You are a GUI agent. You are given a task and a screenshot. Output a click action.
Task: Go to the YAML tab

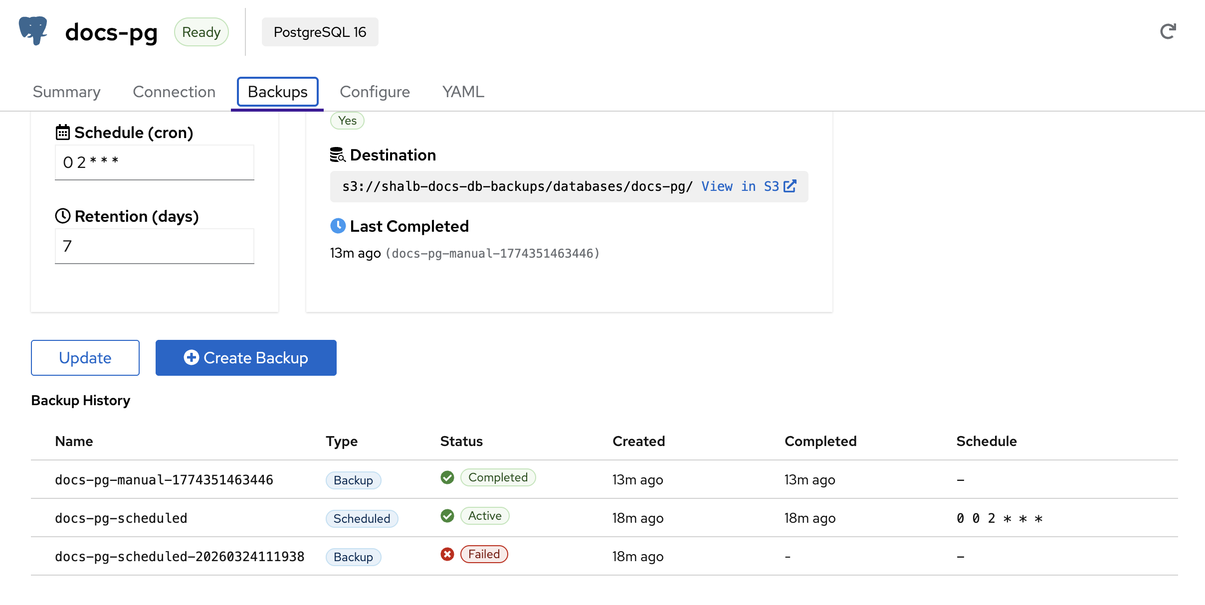click(x=463, y=92)
